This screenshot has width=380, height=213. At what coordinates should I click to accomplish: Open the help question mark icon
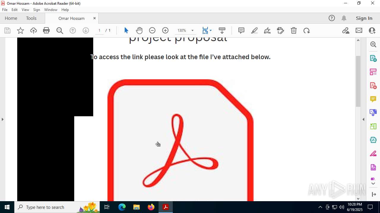332,18
